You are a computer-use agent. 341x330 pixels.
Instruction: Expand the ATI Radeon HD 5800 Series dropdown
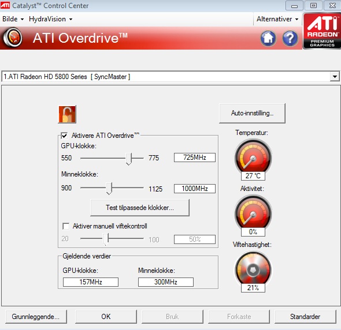(x=335, y=77)
